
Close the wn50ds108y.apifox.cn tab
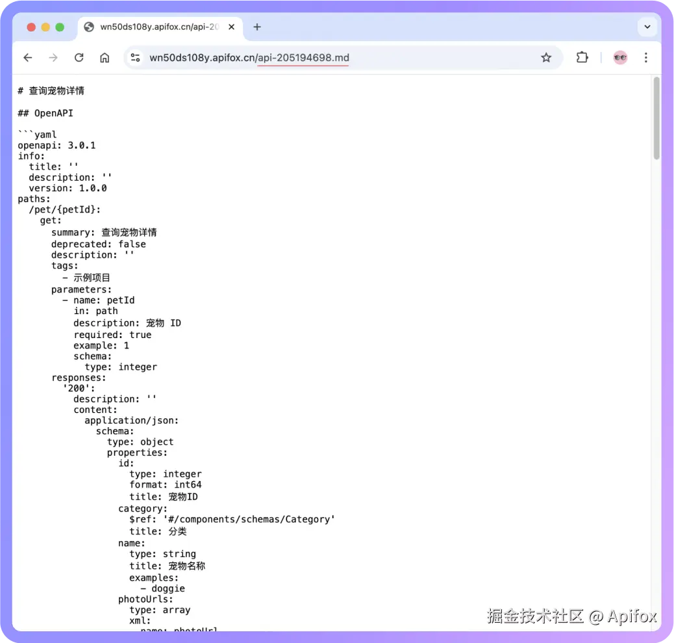coord(231,27)
